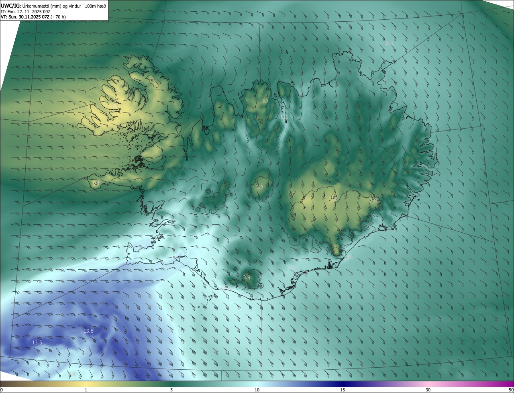Click the "13.5" value label offshore

pyautogui.click(x=37, y=342)
